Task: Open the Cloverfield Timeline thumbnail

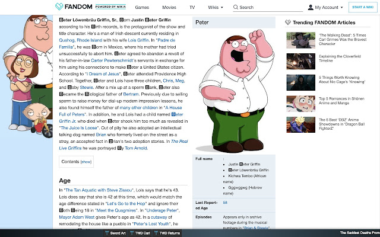Action: click(x=301, y=62)
